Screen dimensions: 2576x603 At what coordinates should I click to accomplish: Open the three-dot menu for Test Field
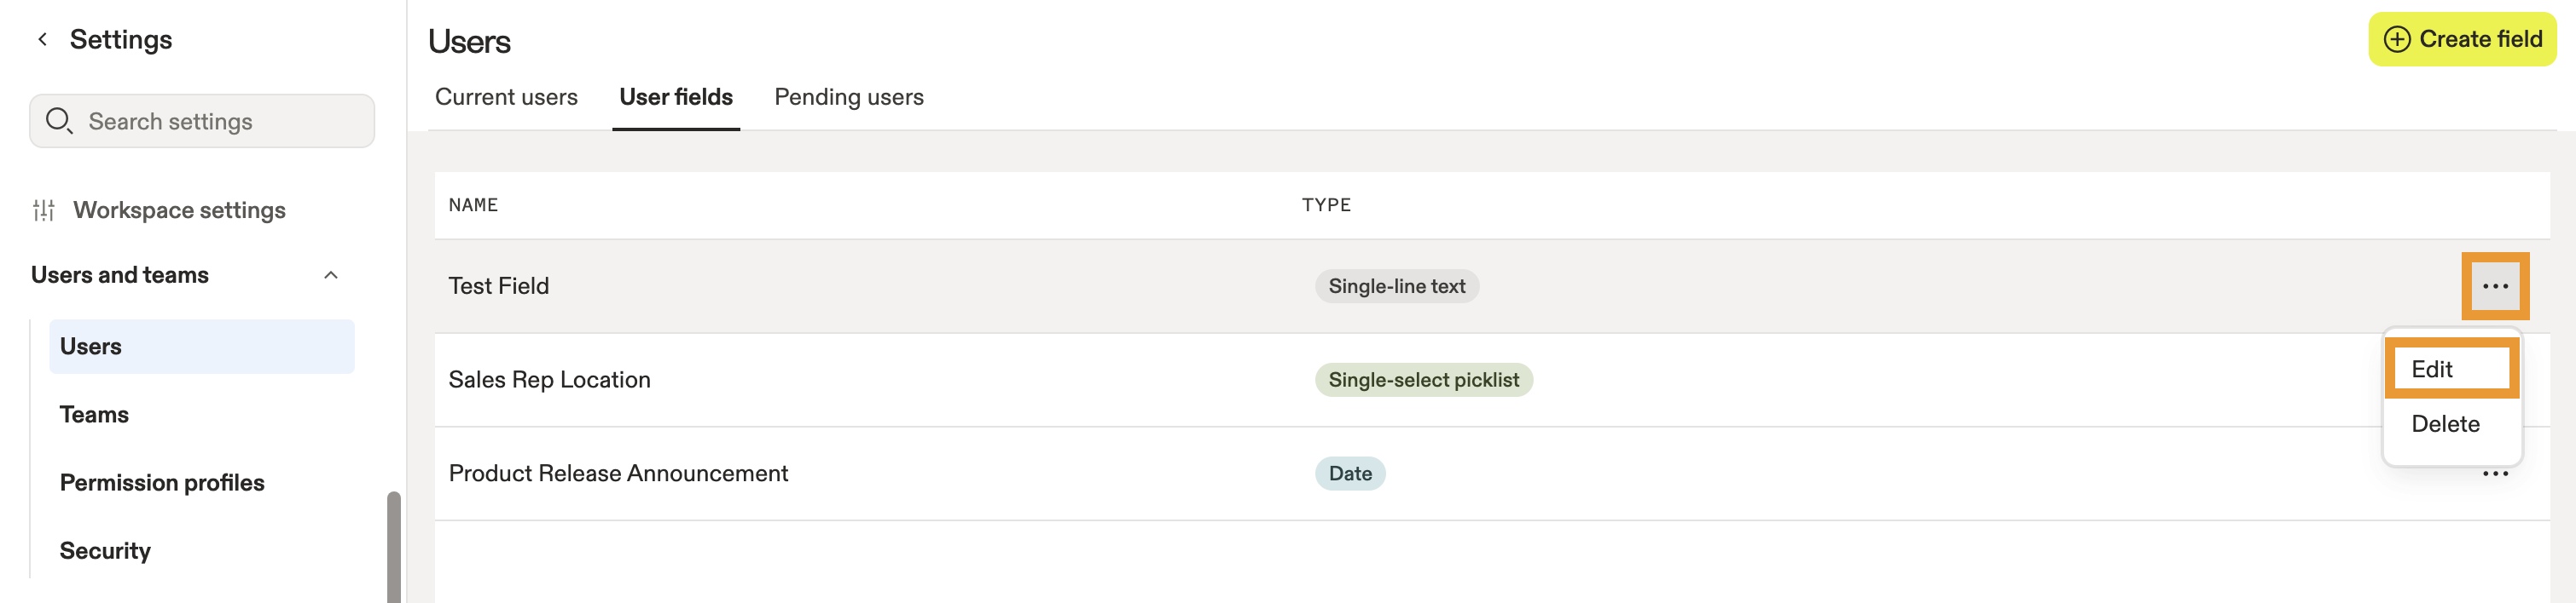pyautogui.click(x=2494, y=286)
